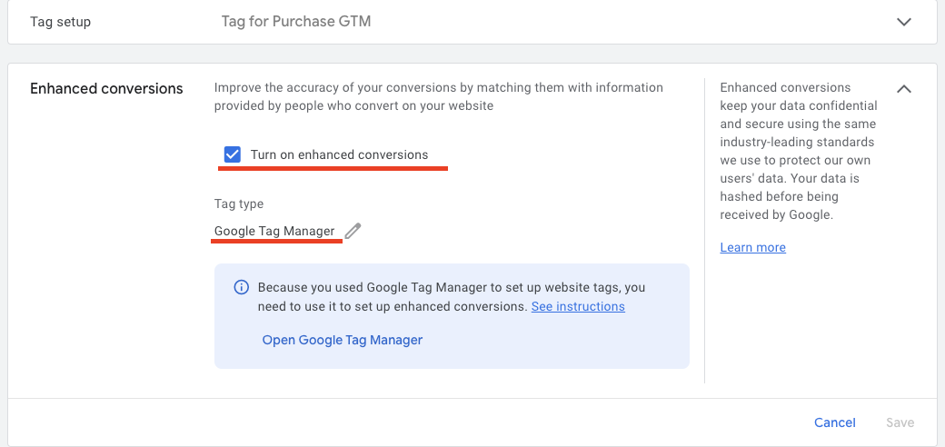Collapse the Enhanced conversions panel chevron

pos(903,89)
